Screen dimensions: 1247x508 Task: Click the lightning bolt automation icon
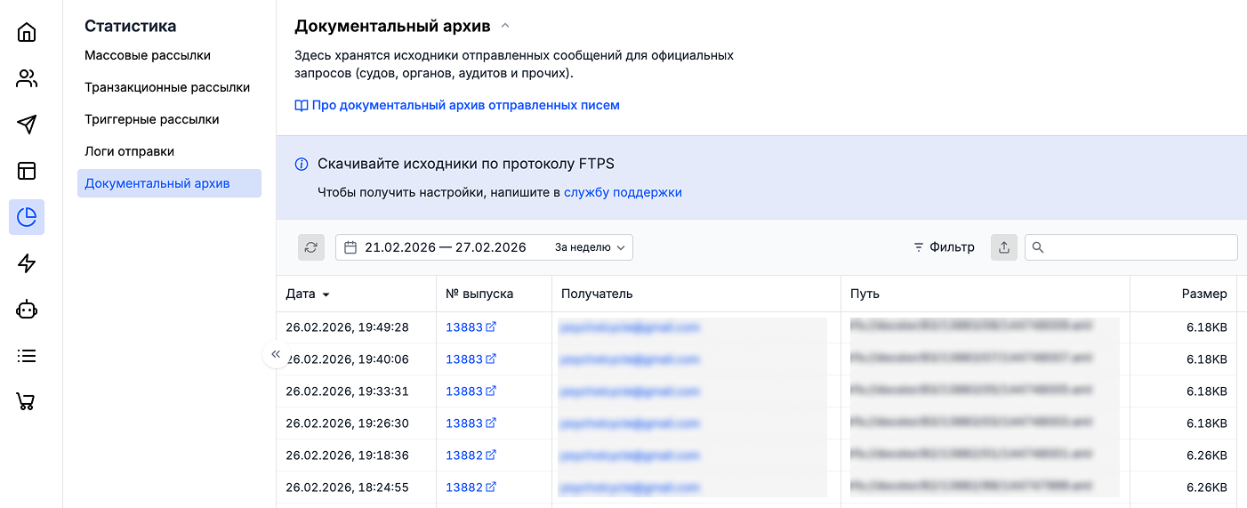pos(27,263)
